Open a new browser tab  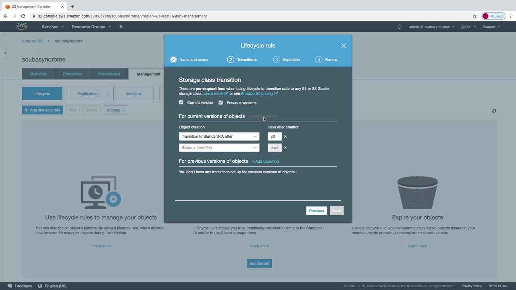coord(73,6)
